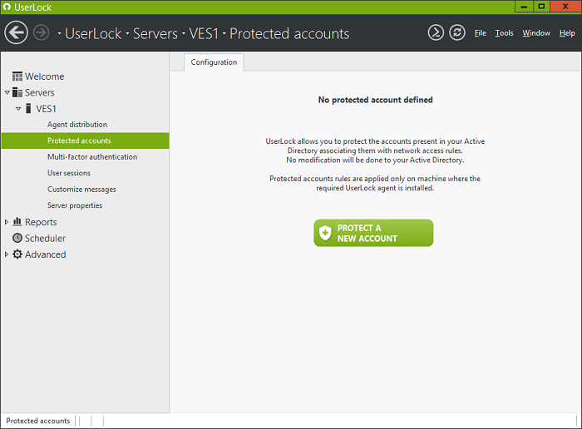582x429 pixels.
Task: Click the Scheduler clock icon
Action: tap(17, 239)
